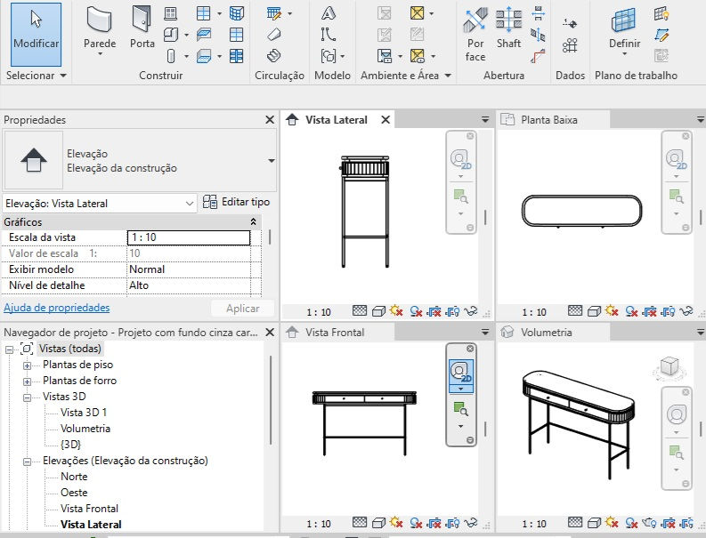Click the Modificar button
Viewport: 706px width, 538px height.
pyautogui.click(x=36, y=34)
